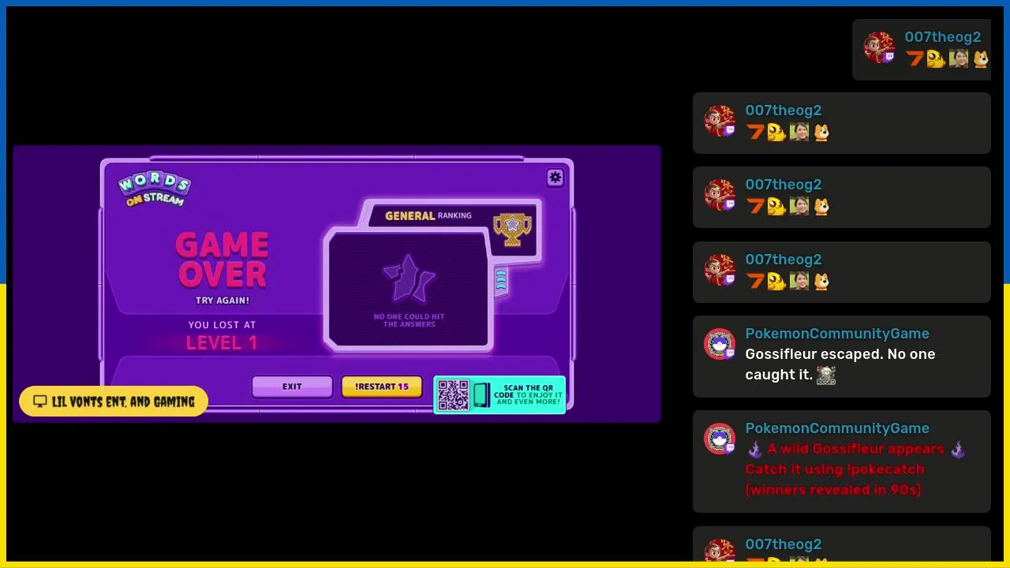Click 007theog2 username in bottom cut-off message

click(784, 544)
